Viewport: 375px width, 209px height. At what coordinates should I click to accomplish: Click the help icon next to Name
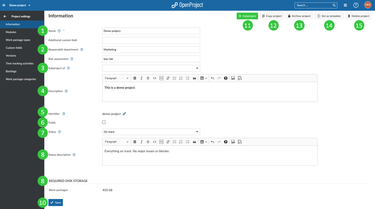tap(59, 31)
